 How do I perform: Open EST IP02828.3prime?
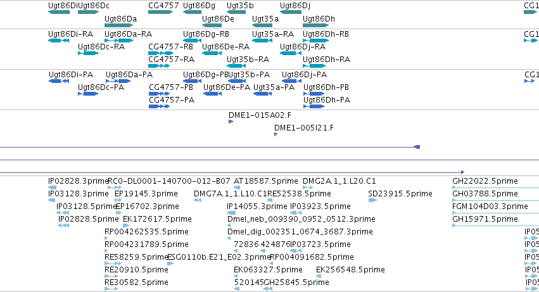pos(79,181)
